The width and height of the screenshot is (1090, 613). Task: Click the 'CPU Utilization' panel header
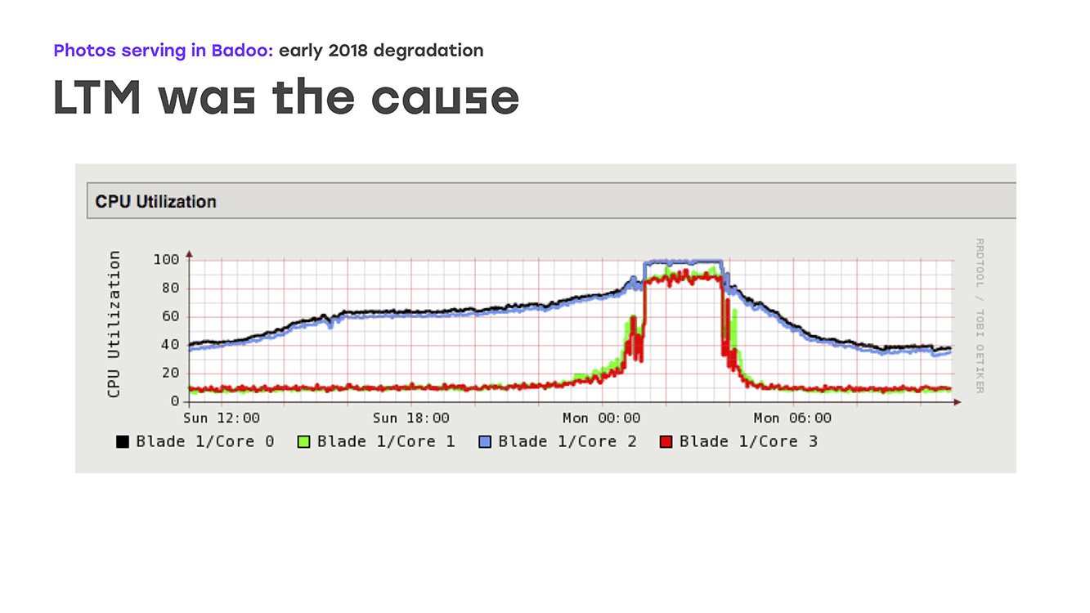click(551, 201)
